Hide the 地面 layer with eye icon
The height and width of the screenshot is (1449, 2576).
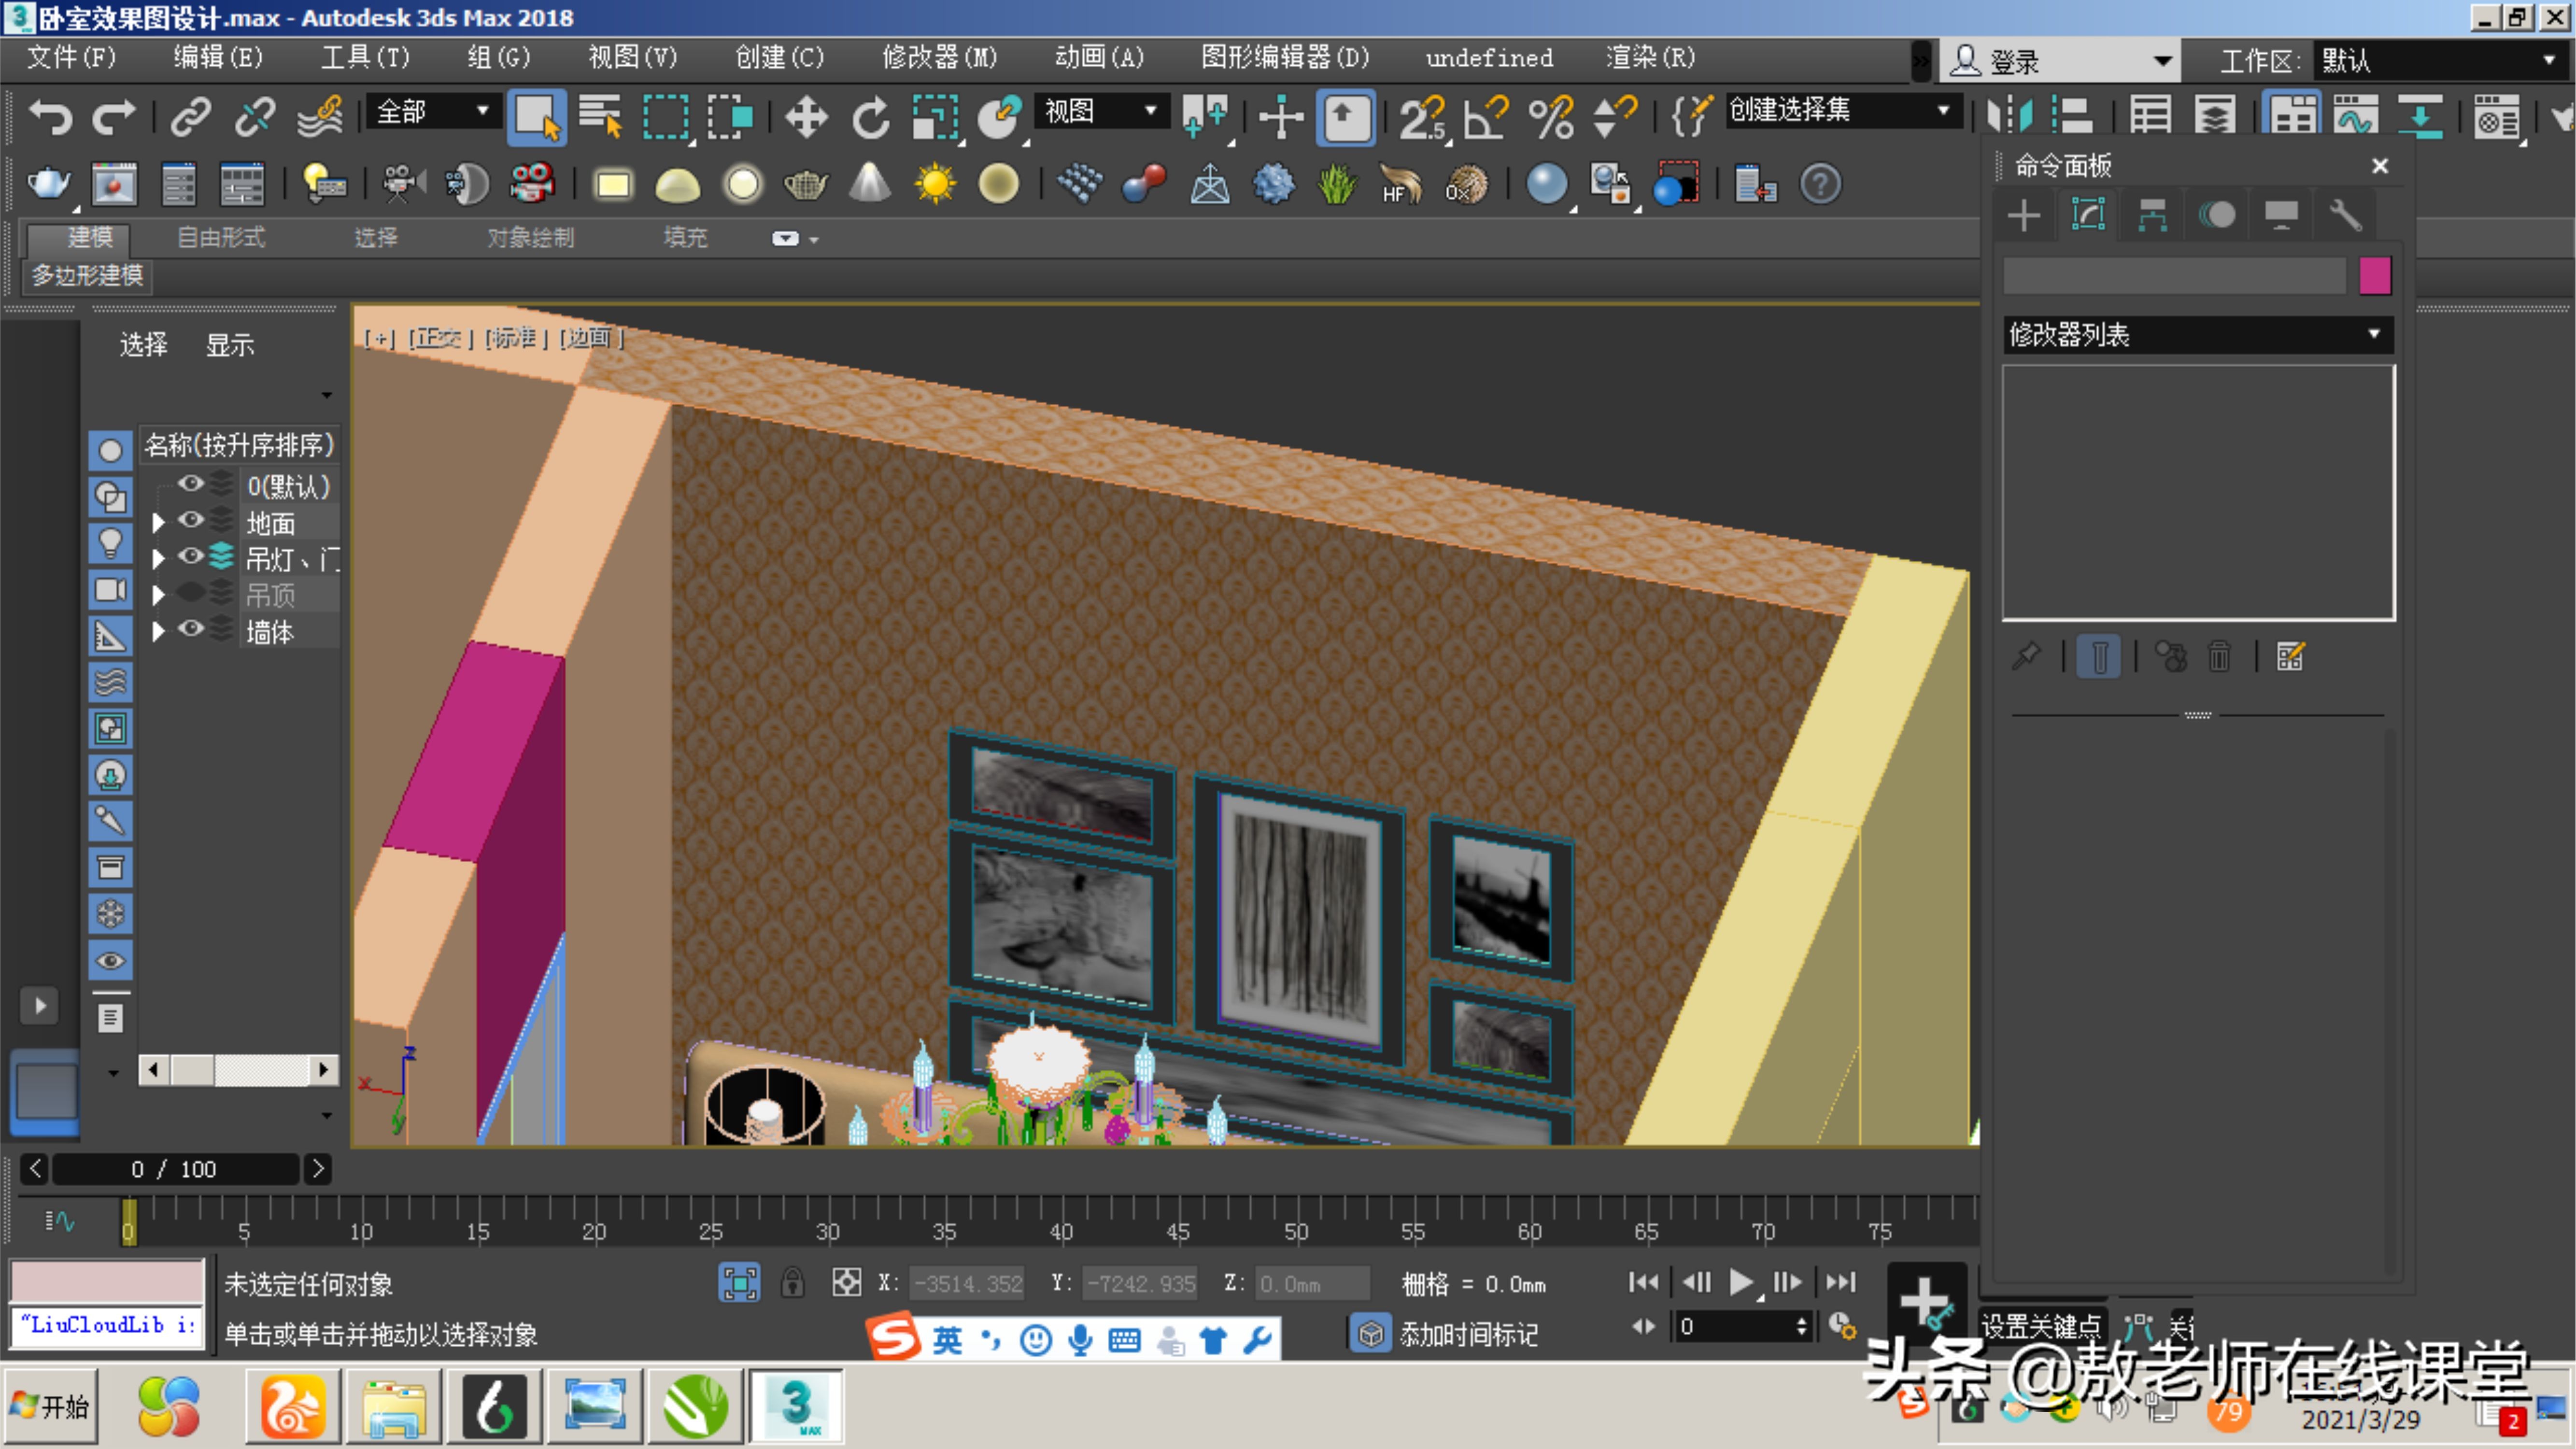click(190, 520)
